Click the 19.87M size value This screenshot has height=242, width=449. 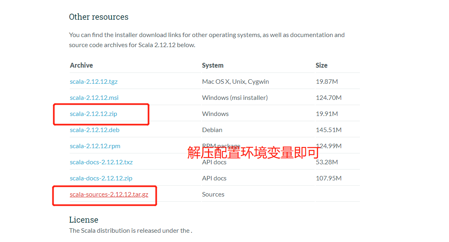[x=326, y=82]
